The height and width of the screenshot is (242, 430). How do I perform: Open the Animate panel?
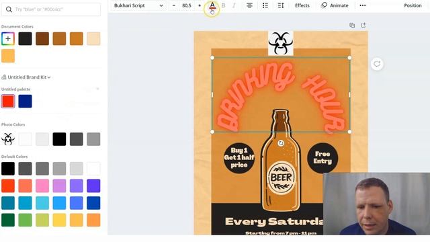335,5
